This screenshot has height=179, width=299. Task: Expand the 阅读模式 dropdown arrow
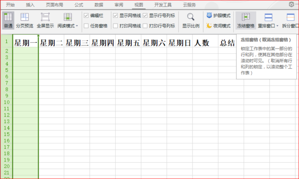pos(77,26)
